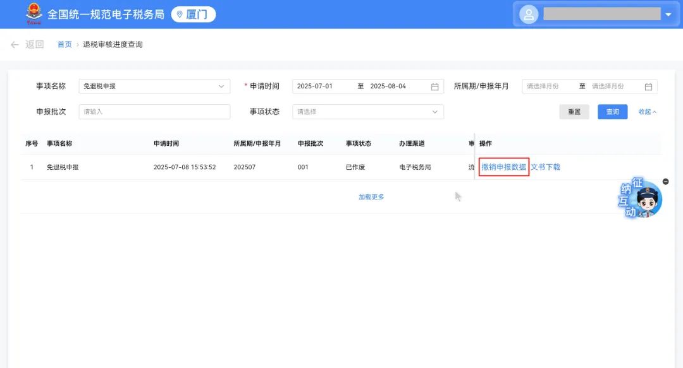Open 文书下载 for the first record
This screenshot has height=368, width=683.
[x=545, y=167]
